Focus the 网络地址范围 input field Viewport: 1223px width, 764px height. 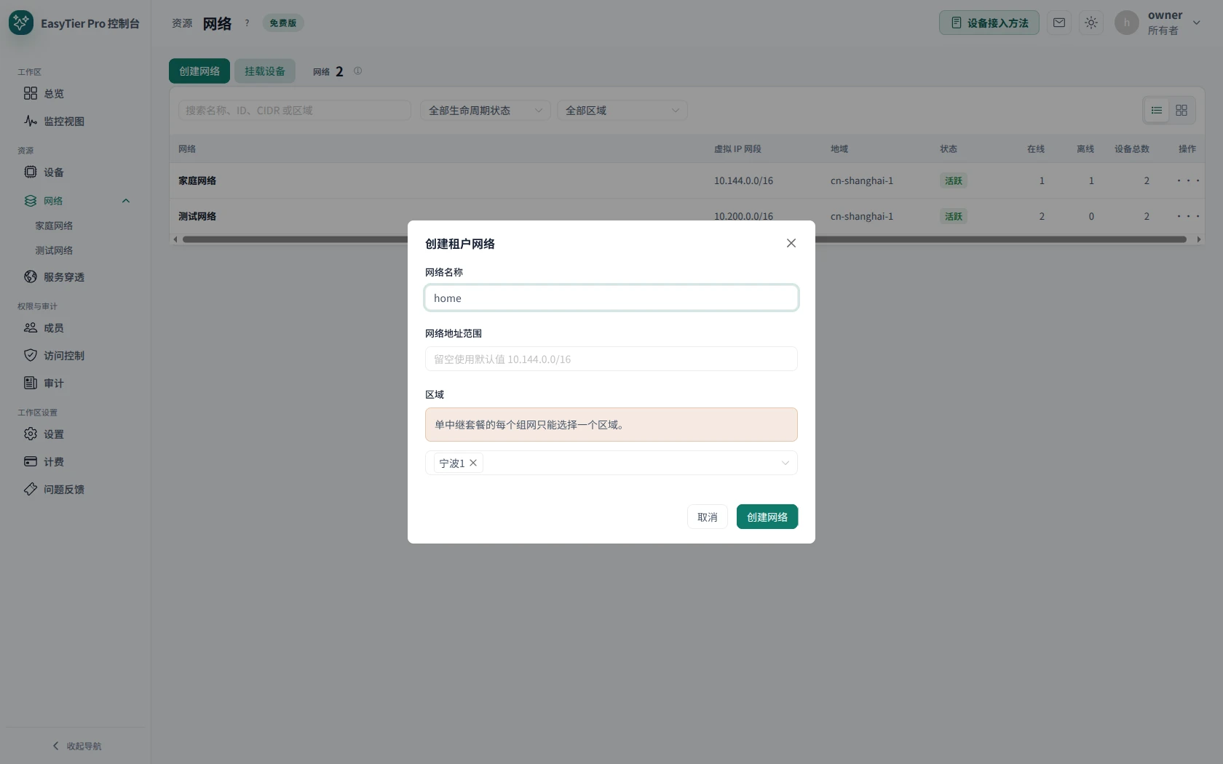coord(611,359)
